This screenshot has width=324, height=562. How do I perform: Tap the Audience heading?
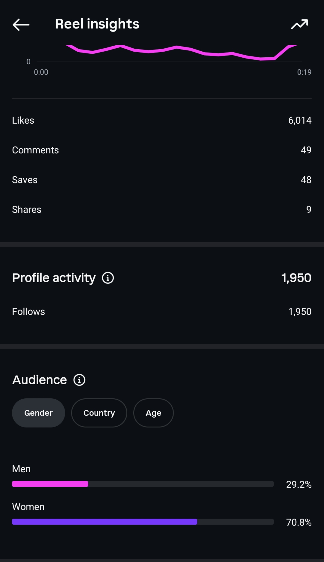click(x=39, y=380)
